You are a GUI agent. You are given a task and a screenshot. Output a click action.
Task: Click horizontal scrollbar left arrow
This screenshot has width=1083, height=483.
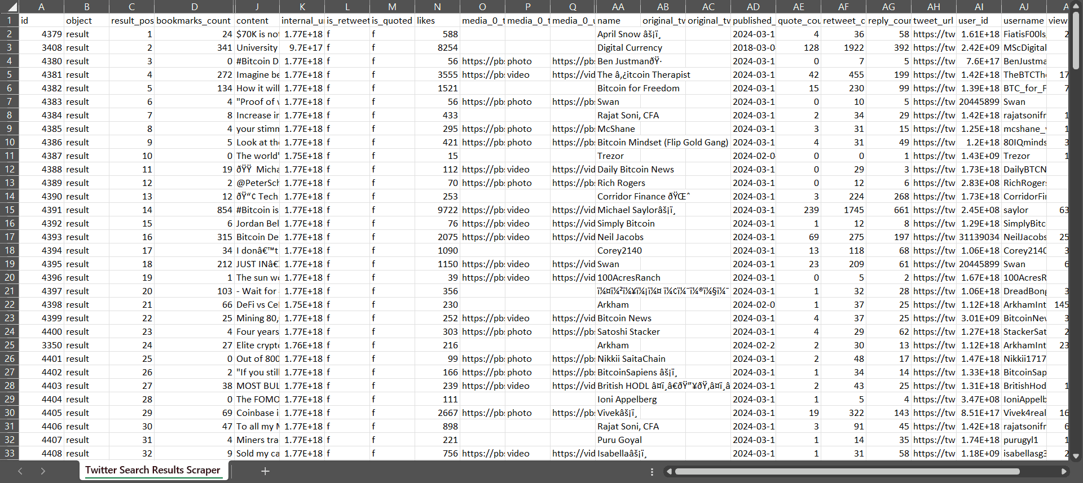[670, 472]
